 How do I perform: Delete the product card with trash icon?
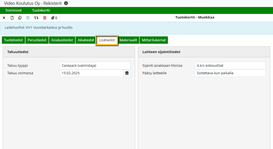[45, 18]
